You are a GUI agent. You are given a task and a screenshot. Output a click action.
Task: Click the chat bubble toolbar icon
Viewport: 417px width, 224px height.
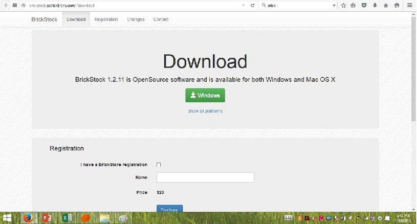pos(397,5)
